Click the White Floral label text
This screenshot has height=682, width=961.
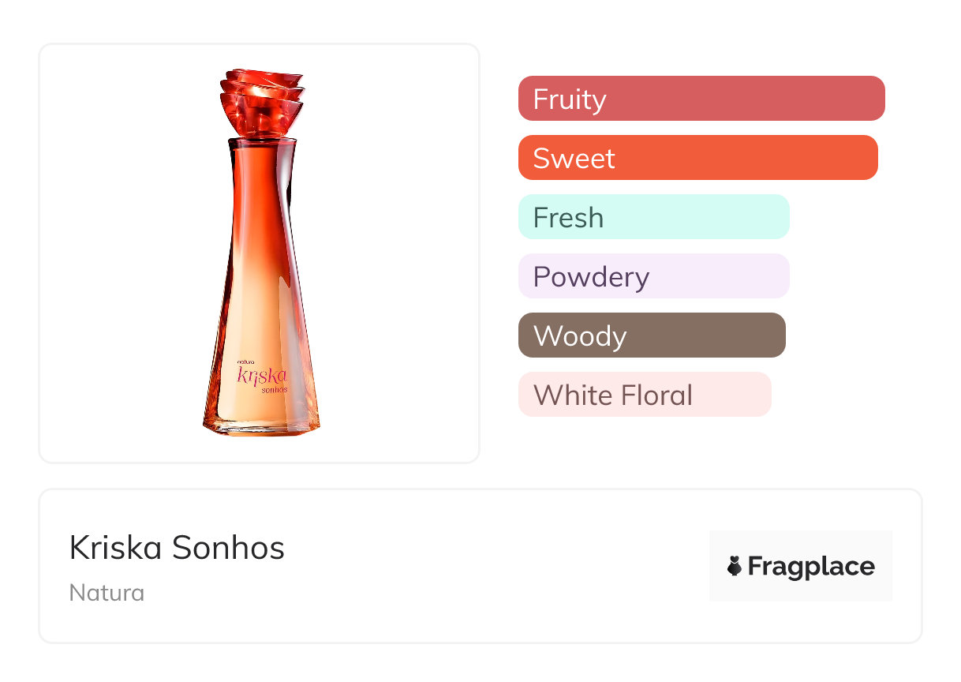[x=612, y=395]
